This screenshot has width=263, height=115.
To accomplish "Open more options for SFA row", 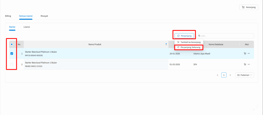I will click(x=249, y=64).
